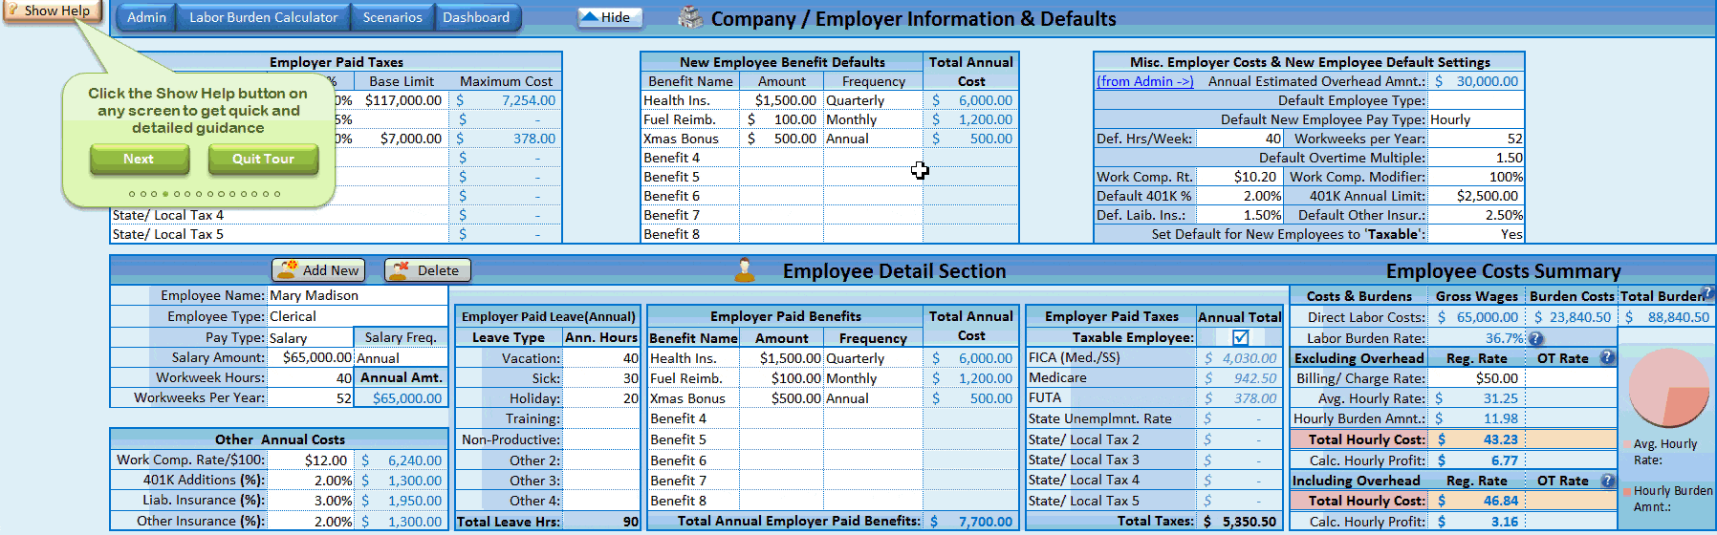Open help beside Labor Burden Rate

(x=1535, y=338)
